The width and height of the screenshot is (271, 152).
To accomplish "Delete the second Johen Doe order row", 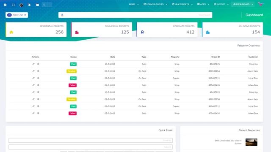I will 38,113.
